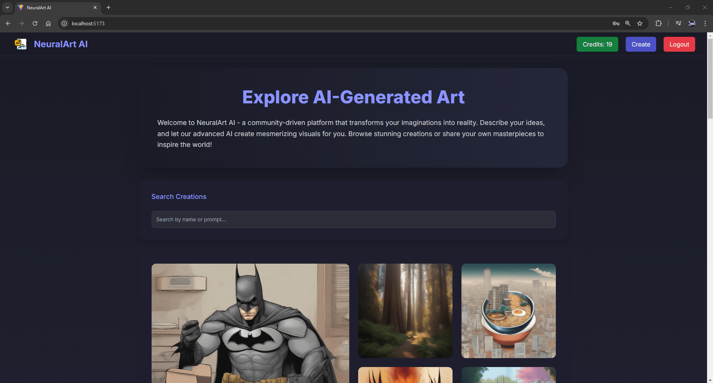The height and width of the screenshot is (383, 713).
Task: Click the page vertical scrollbar thumb
Action: tap(710, 78)
